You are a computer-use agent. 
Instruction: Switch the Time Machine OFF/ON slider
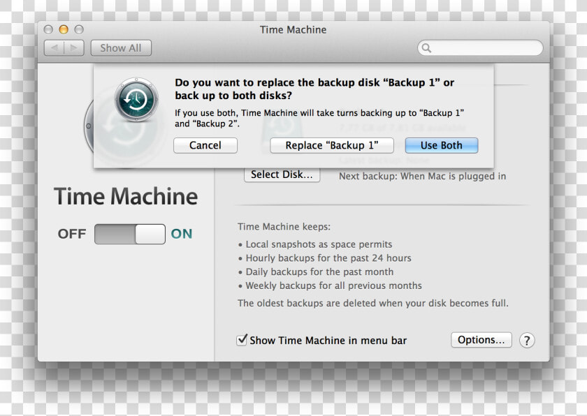pyautogui.click(x=130, y=235)
